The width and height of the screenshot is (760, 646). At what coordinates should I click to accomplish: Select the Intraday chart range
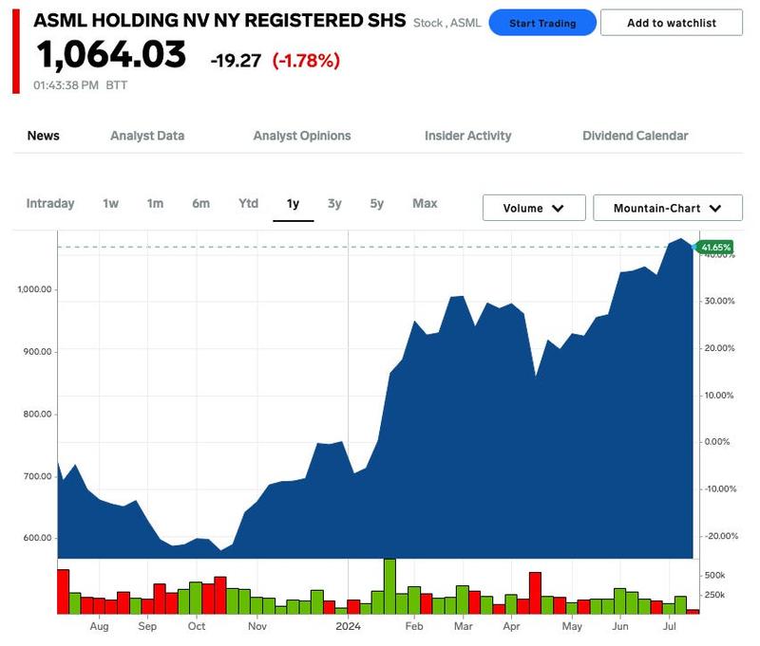pos(50,204)
